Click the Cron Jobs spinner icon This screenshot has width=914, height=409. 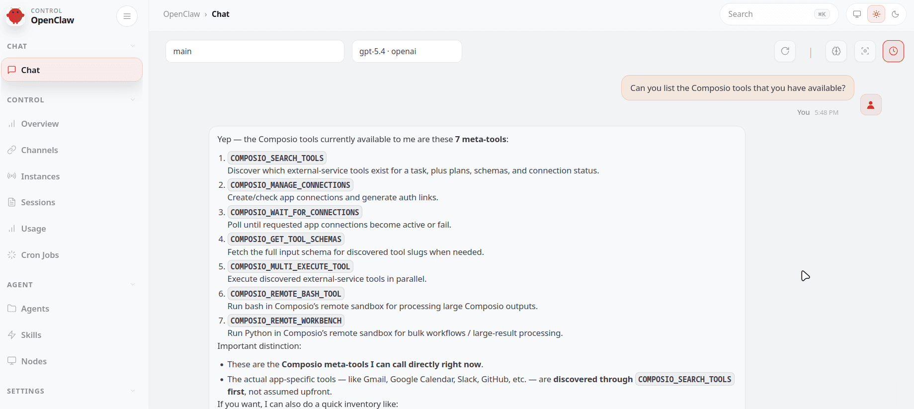[12, 255]
